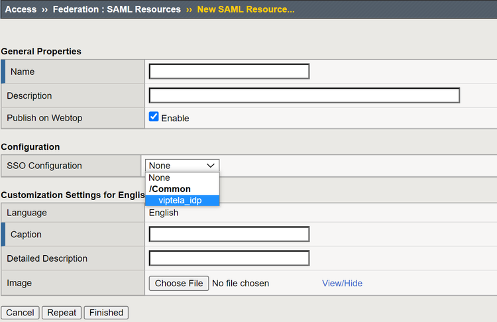Focus the Caption input field

[229, 235]
